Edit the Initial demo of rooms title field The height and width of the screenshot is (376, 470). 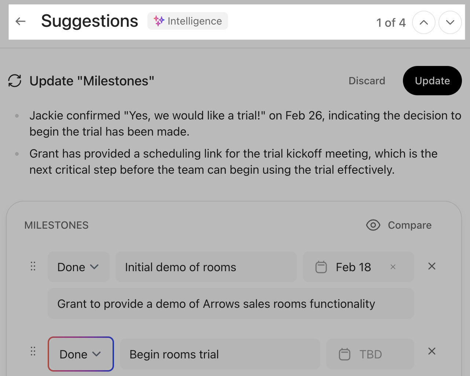coord(206,267)
